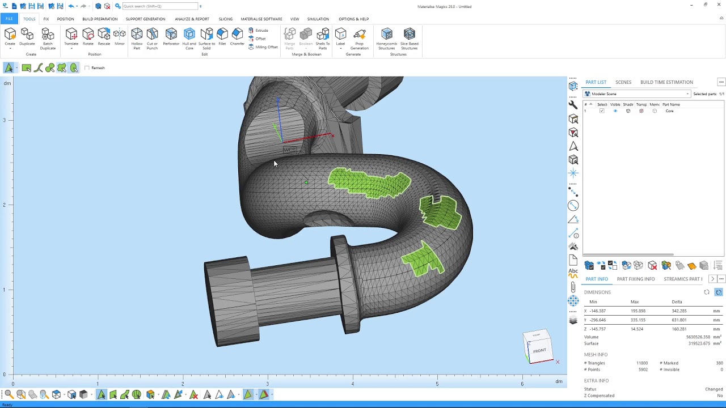This screenshot has height=408, width=726.
Task: Switch to the Build Preparation ribbon tab
Action: 100,19
